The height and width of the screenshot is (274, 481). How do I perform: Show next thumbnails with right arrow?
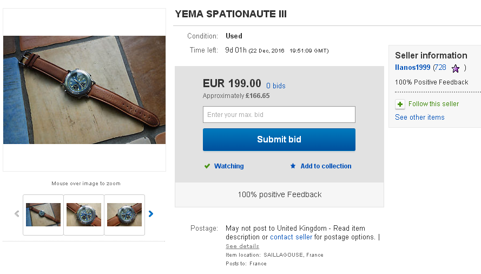(151, 214)
